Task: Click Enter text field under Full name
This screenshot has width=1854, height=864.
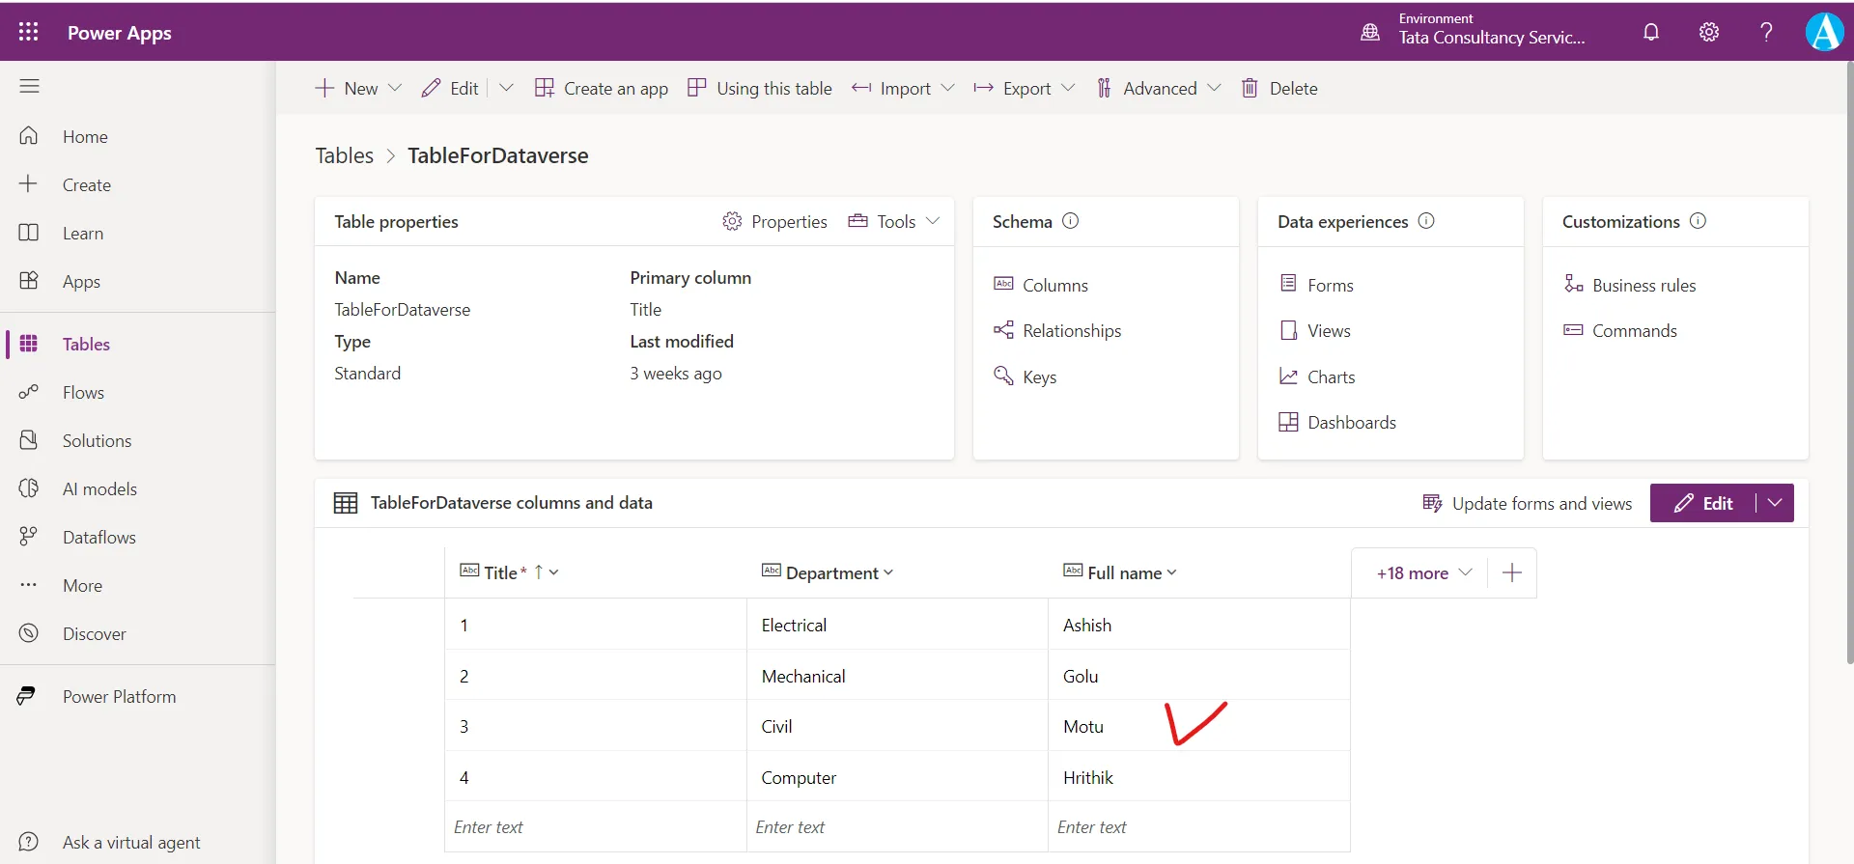Action: coord(1199,826)
